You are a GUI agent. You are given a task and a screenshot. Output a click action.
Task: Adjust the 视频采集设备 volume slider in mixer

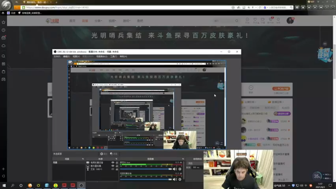click(x=146, y=179)
